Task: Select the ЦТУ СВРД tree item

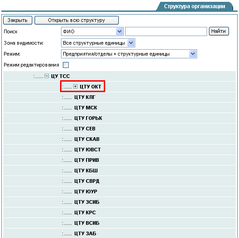Action: 87,181
